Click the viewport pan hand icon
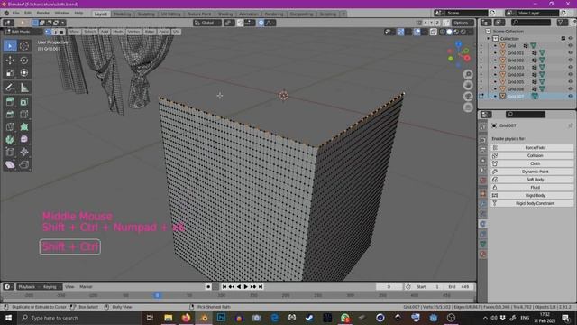The height and width of the screenshot is (325, 577). click(x=468, y=86)
